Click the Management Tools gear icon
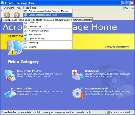The image size is (135, 115). pos(78,93)
